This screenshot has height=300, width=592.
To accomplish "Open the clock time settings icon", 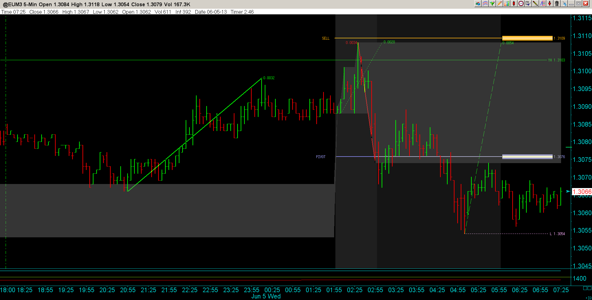I will tap(521, 4).
